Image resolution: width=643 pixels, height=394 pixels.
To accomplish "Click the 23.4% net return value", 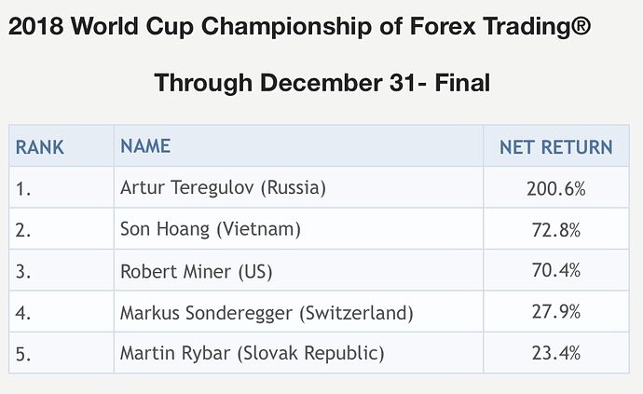I will (x=556, y=353).
